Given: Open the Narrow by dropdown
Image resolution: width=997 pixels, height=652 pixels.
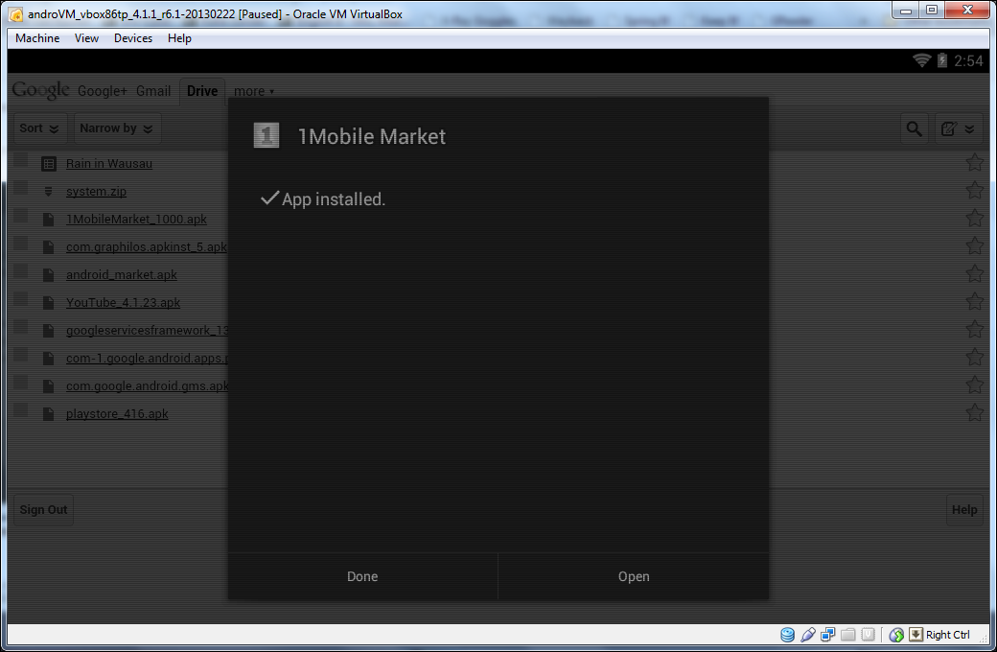Looking at the screenshot, I should point(117,128).
